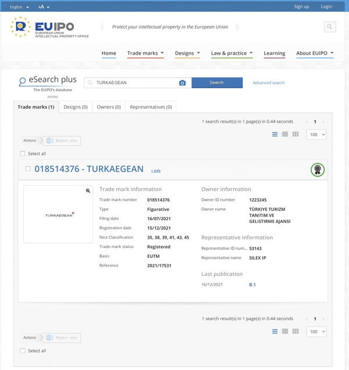This screenshot has height=370, width=349.
Task: Click the top Export .xlsx button
Action: [x=62, y=141]
